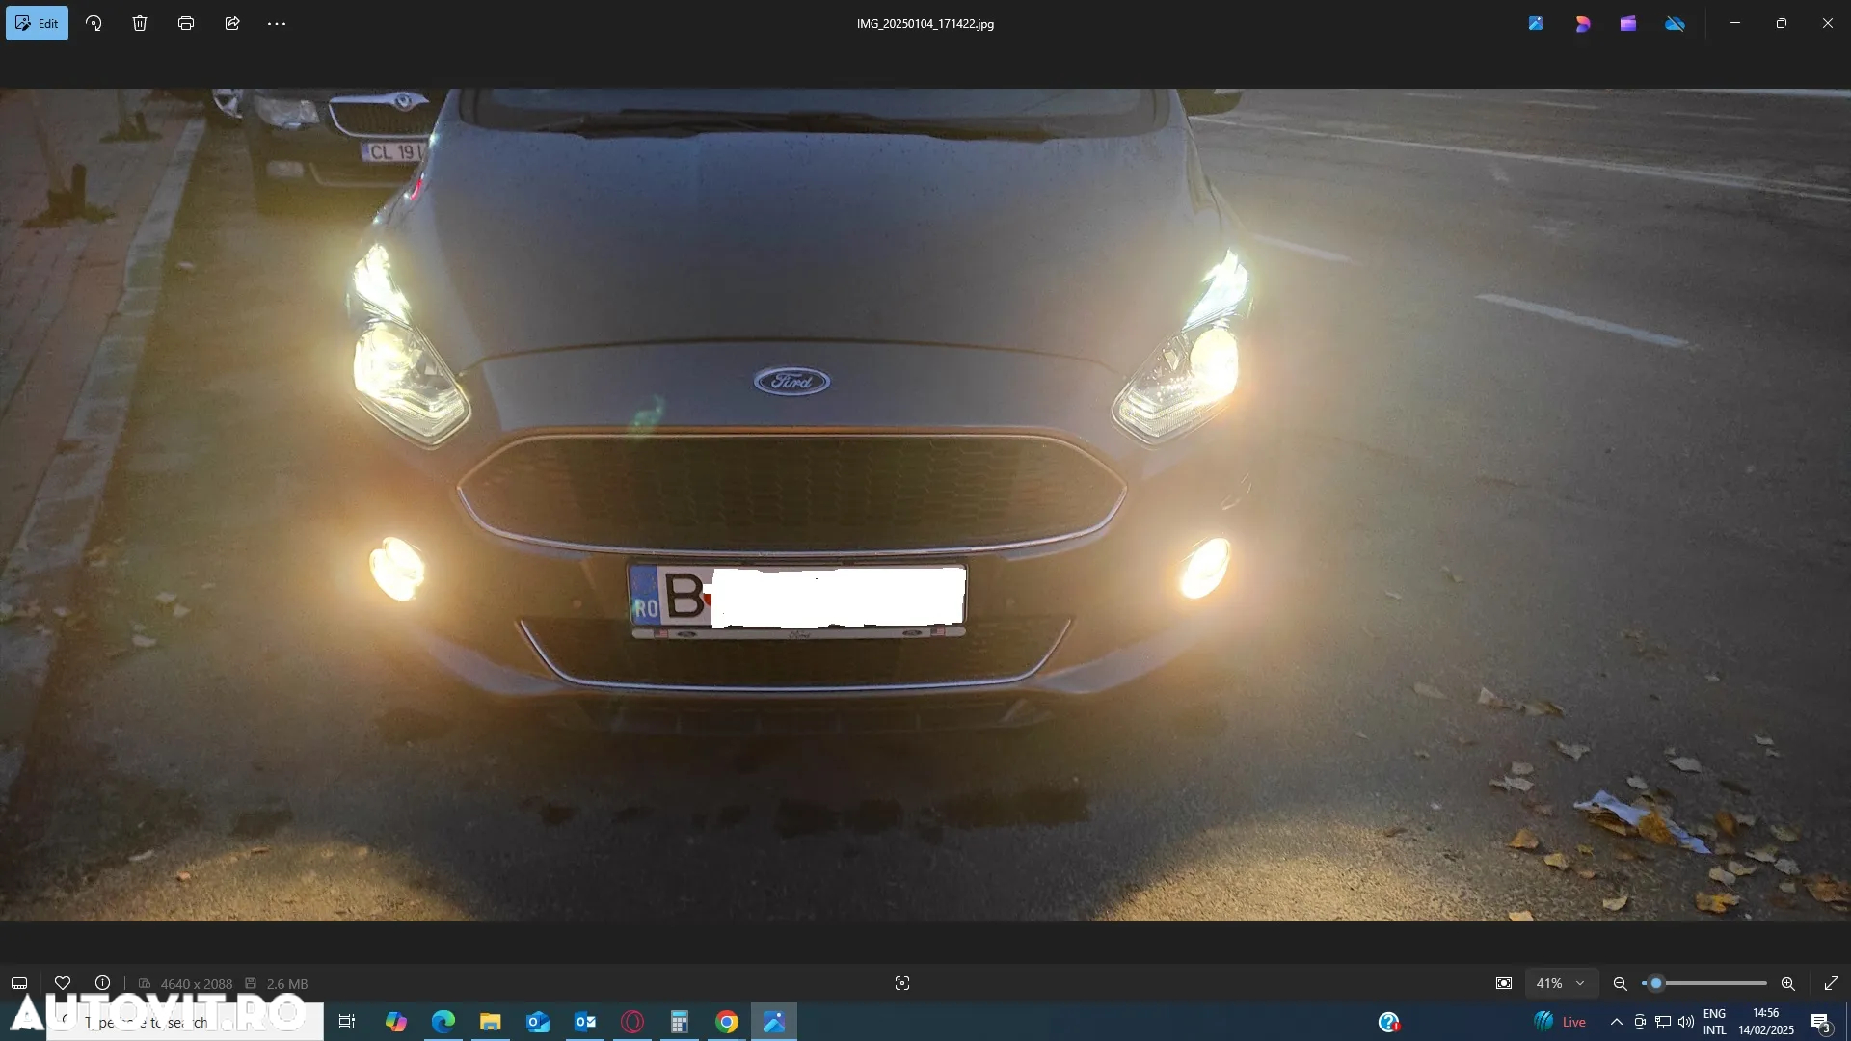Open the Live cricket widget on taskbar

tap(1559, 1022)
